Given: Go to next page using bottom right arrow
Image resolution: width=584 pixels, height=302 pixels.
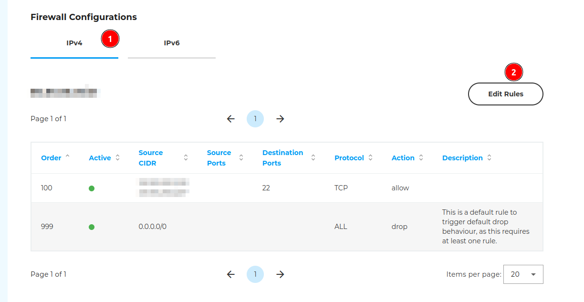Looking at the screenshot, I should coord(281,274).
